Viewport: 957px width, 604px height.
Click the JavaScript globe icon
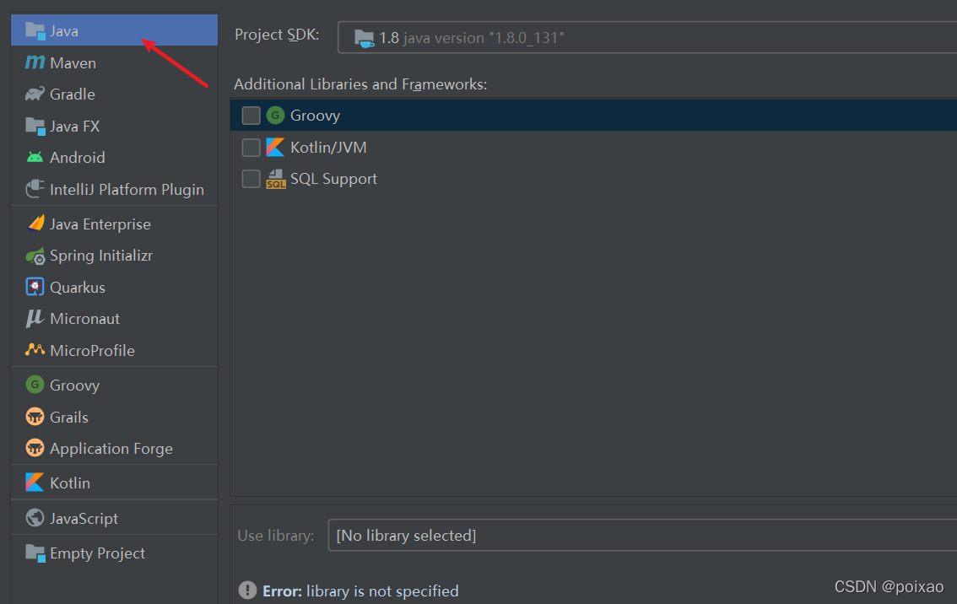(x=35, y=518)
